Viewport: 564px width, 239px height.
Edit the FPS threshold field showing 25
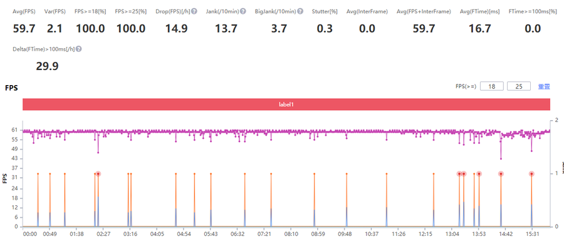[x=519, y=86]
